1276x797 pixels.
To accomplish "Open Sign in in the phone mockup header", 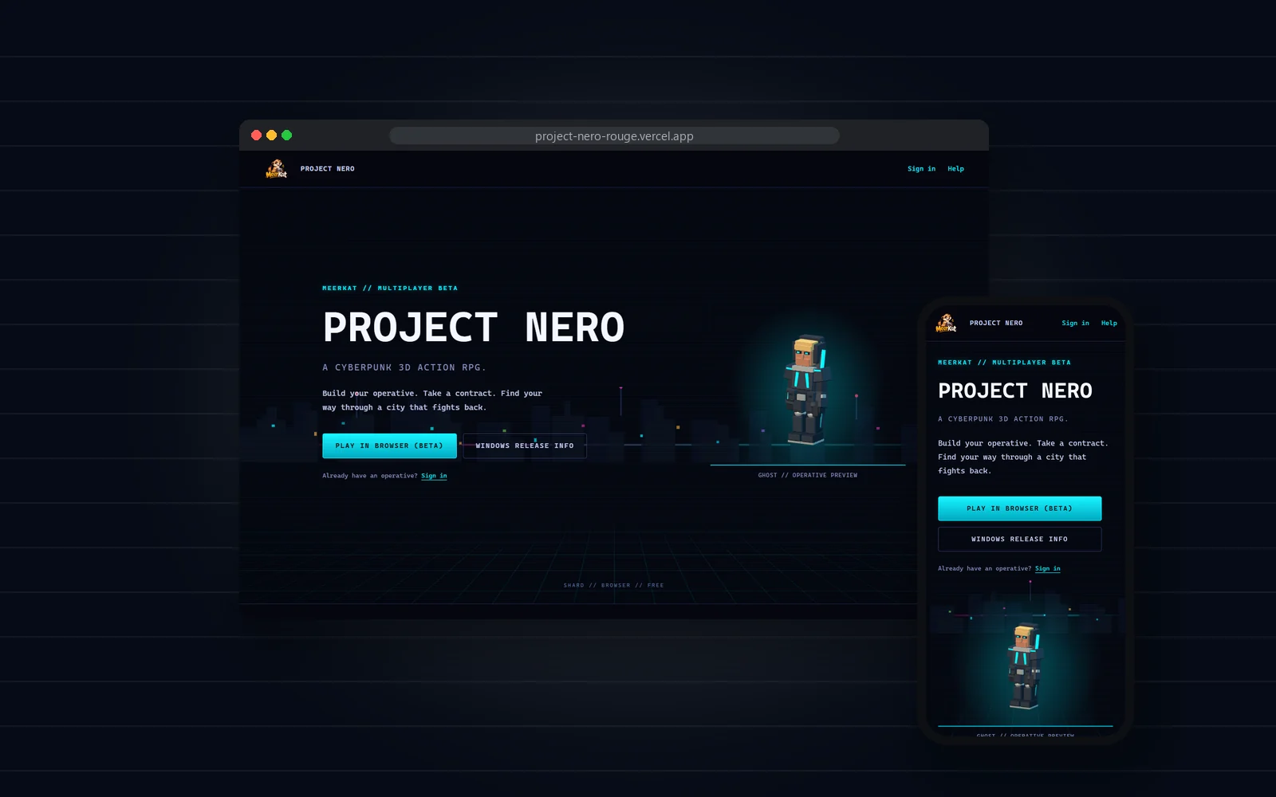I will coord(1075,323).
